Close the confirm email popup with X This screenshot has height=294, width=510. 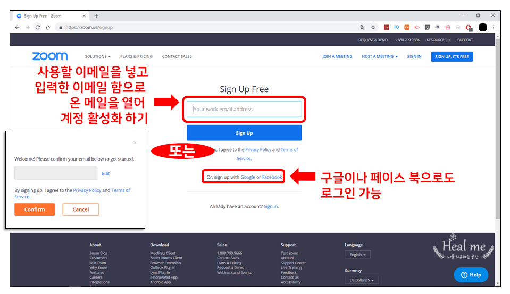click(x=135, y=143)
